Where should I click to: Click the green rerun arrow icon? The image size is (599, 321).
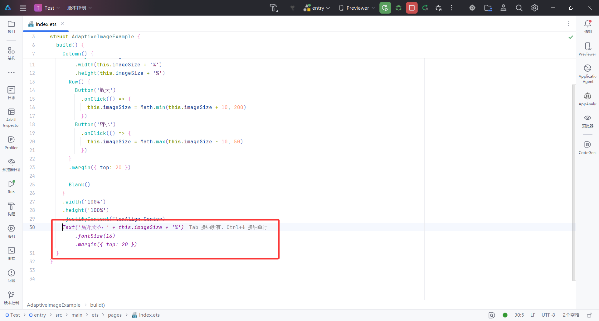point(425,8)
